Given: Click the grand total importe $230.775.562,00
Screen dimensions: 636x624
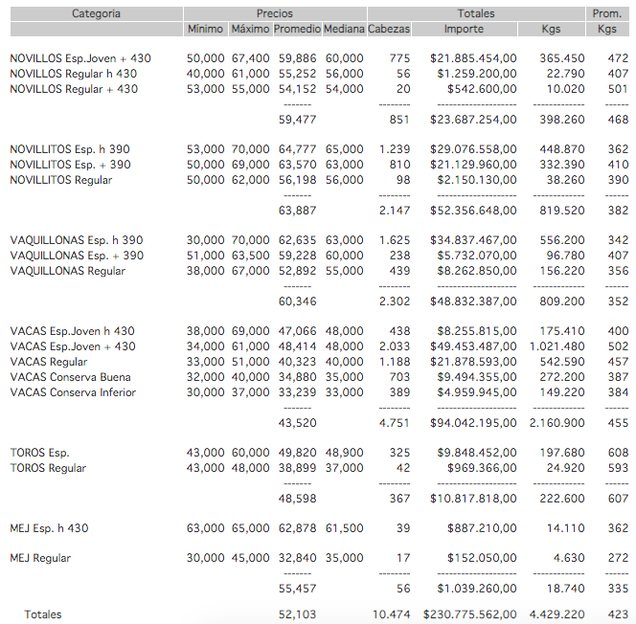Looking at the screenshot, I should coord(470,614).
